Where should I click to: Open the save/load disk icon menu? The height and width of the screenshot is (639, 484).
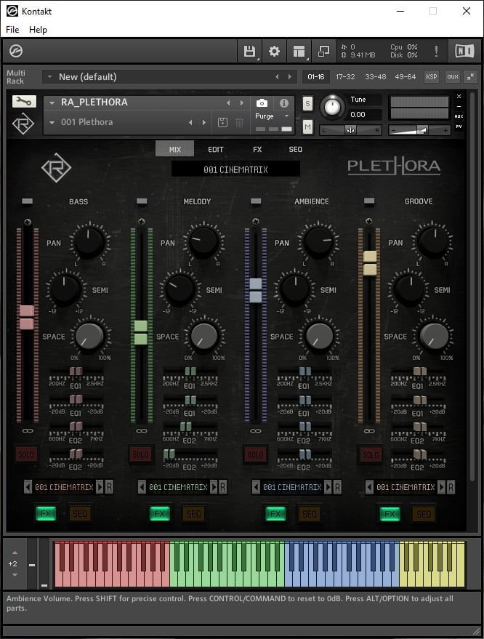click(x=249, y=51)
